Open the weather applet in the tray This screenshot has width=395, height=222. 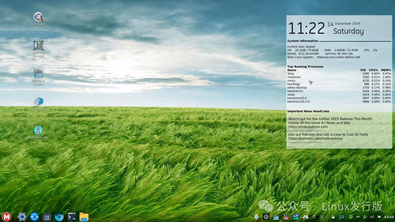(x=306, y=217)
